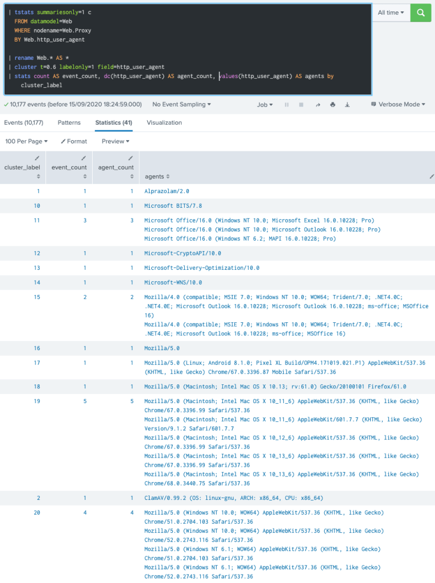The image size is (435, 583).
Task: Open the 100 Per Page dropdown
Action: pyautogui.click(x=26, y=141)
